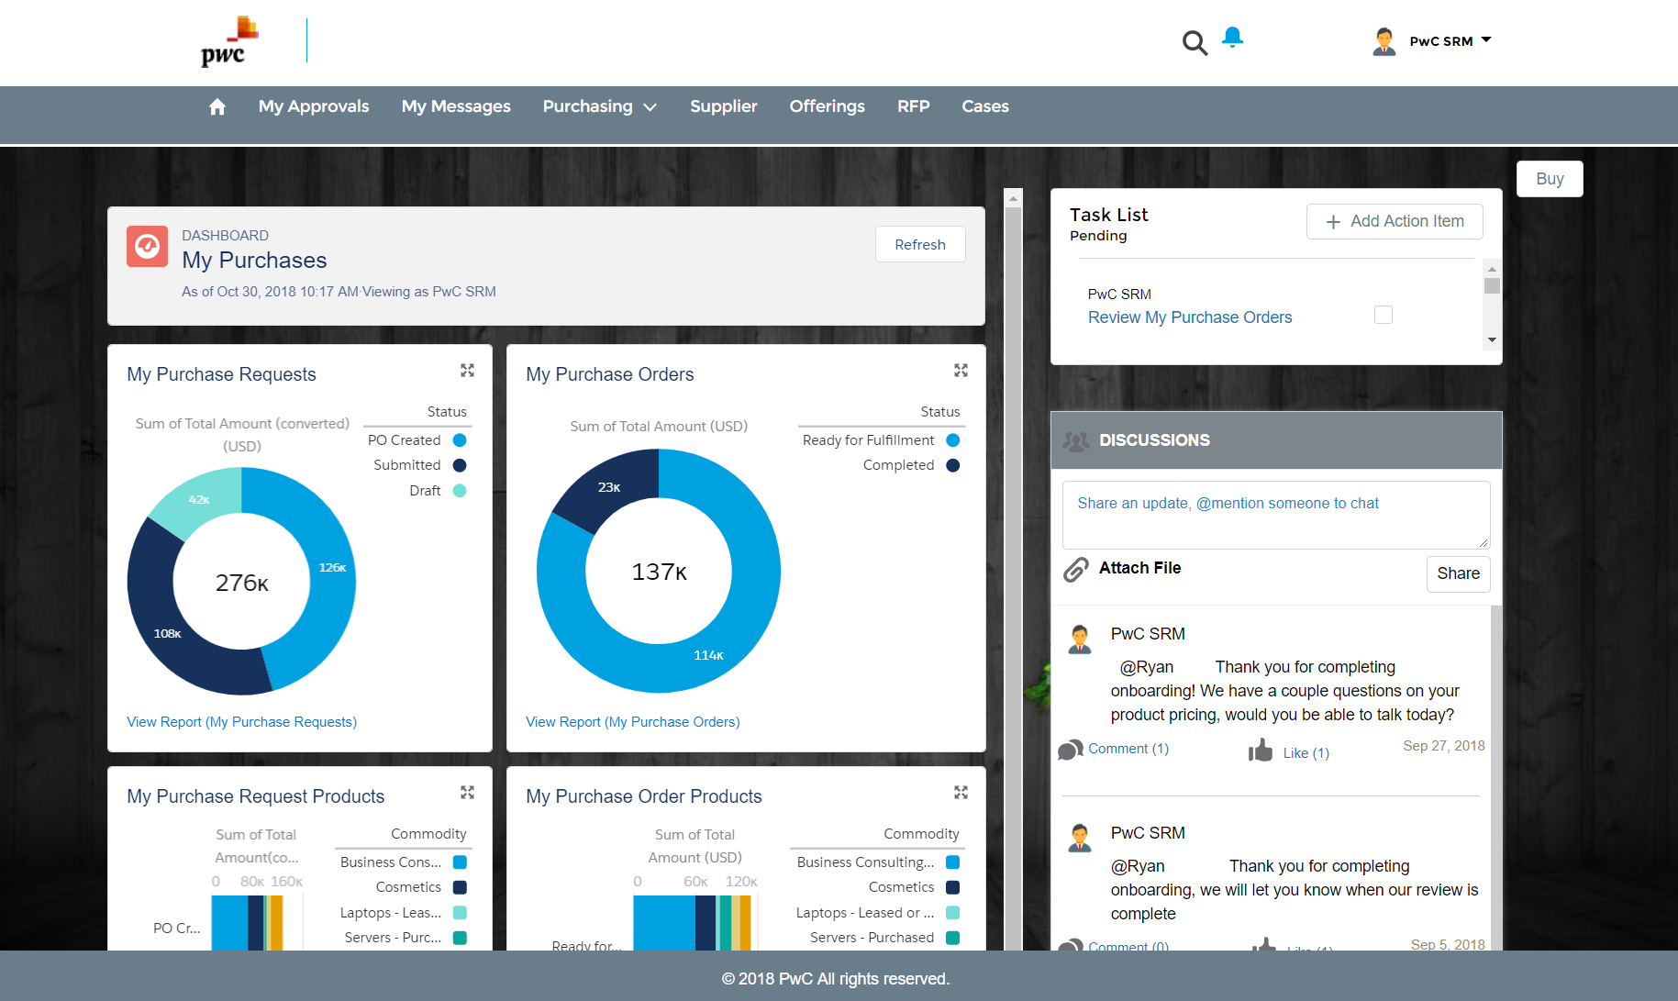This screenshot has height=1001, width=1678.
Task: Go to the Home icon
Action: [217, 107]
